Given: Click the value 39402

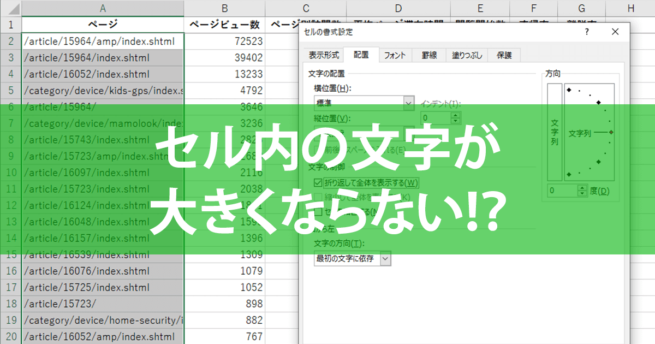Looking at the screenshot, I should coord(248,57).
